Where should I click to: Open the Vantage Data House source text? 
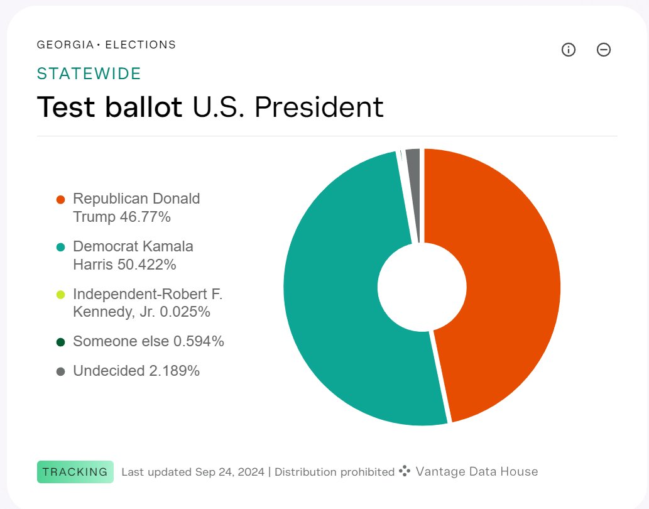pos(477,471)
